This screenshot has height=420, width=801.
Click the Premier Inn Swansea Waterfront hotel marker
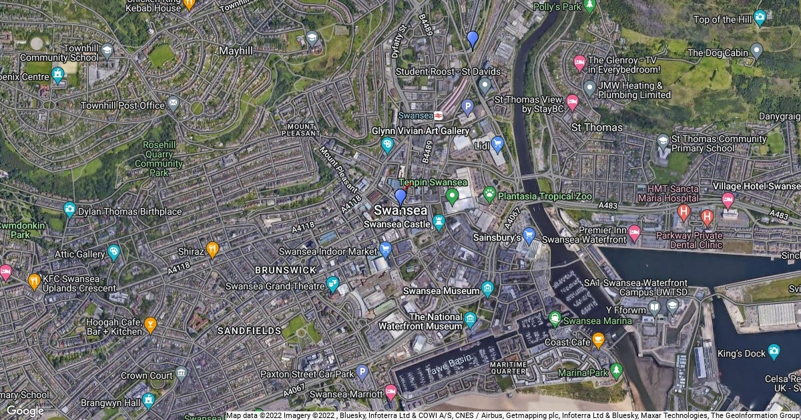[x=634, y=233]
